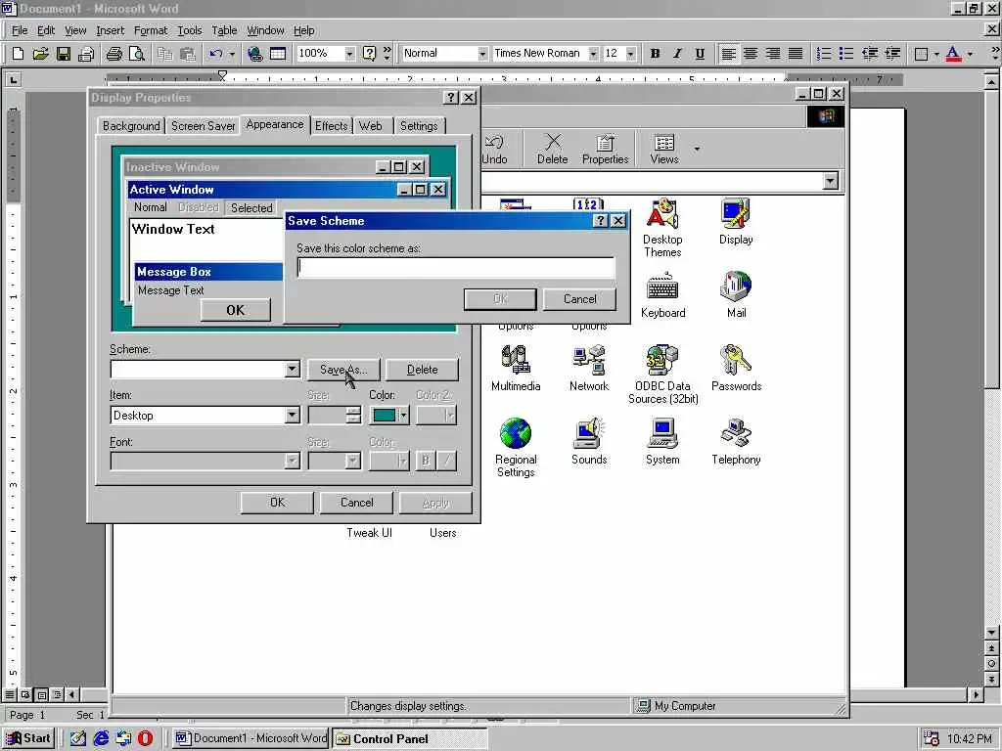The width and height of the screenshot is (1002, 751).
Task: Open the Desktop Themes control panel icon
Action: [662, 227]
